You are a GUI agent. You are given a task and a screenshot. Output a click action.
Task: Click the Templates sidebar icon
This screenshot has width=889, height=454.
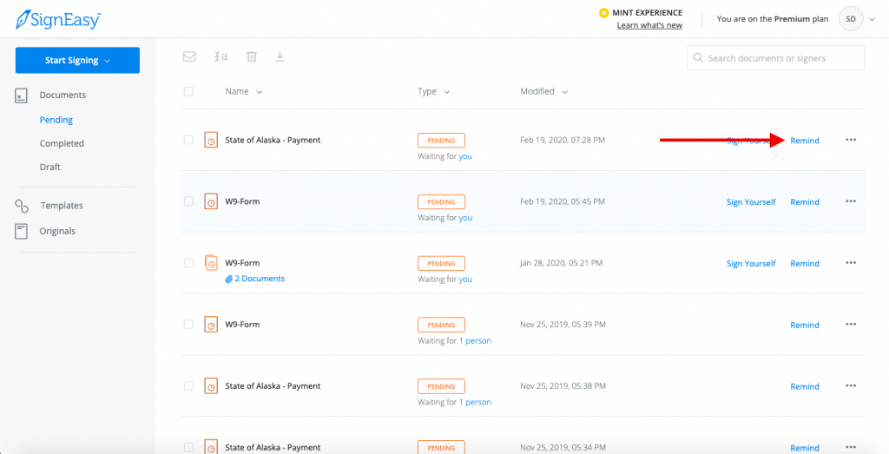(x=22, y=206)
